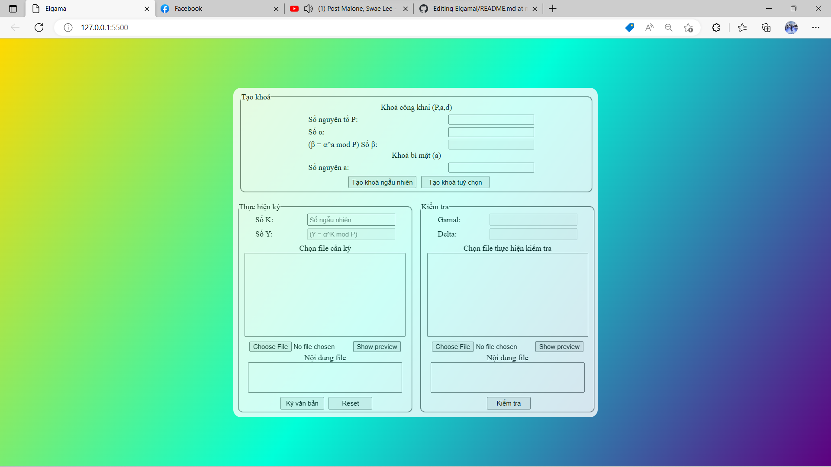Click Ký văn bản to sign the file
Screen dimensions: 831x467
click(302, 403)
